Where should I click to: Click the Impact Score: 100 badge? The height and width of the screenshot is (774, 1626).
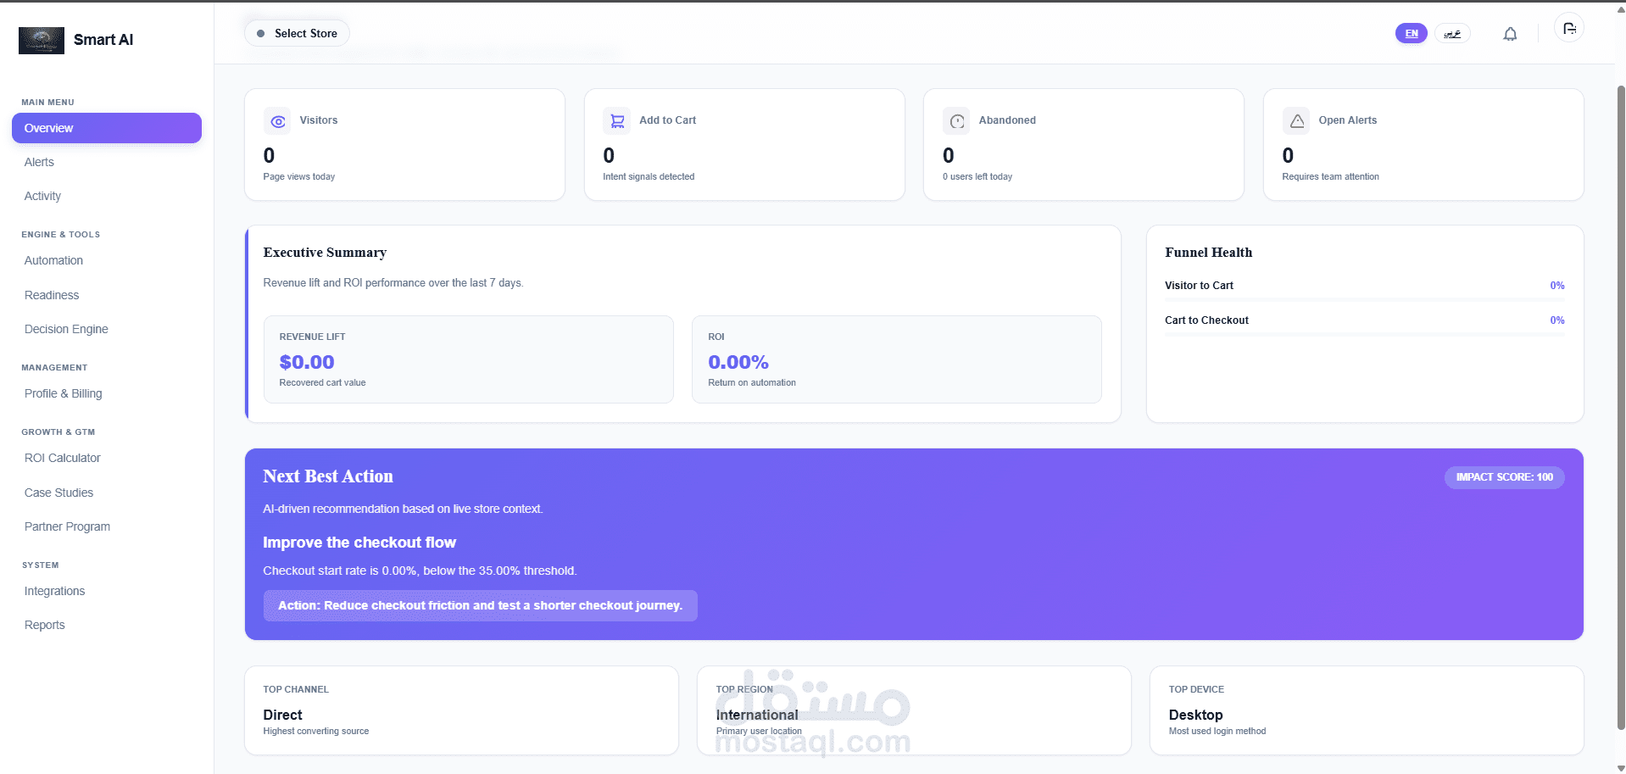coord(1504,477)
